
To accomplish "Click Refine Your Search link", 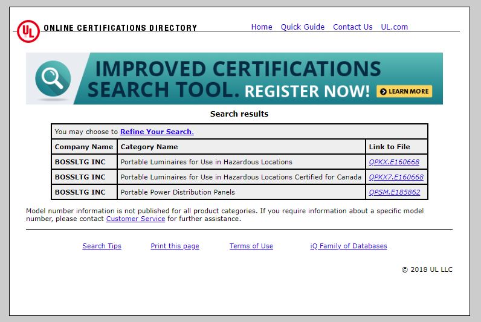I will [x=157, y=132].
